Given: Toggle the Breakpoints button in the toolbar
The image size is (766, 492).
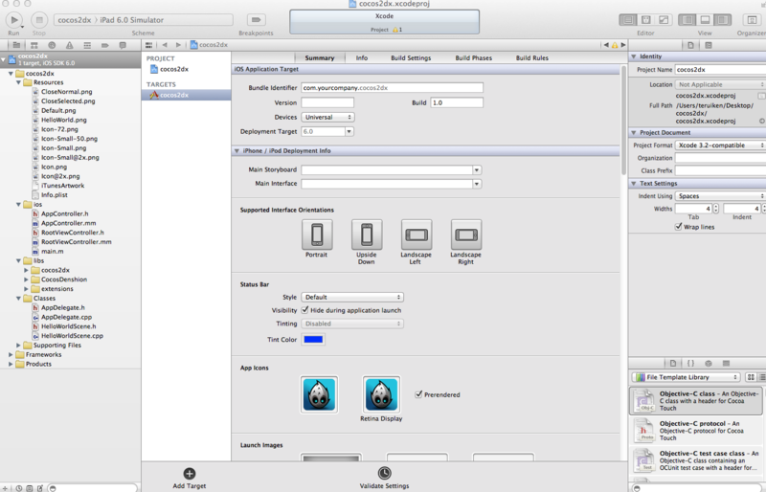Looking at the screenshot, I should (256, 20).
